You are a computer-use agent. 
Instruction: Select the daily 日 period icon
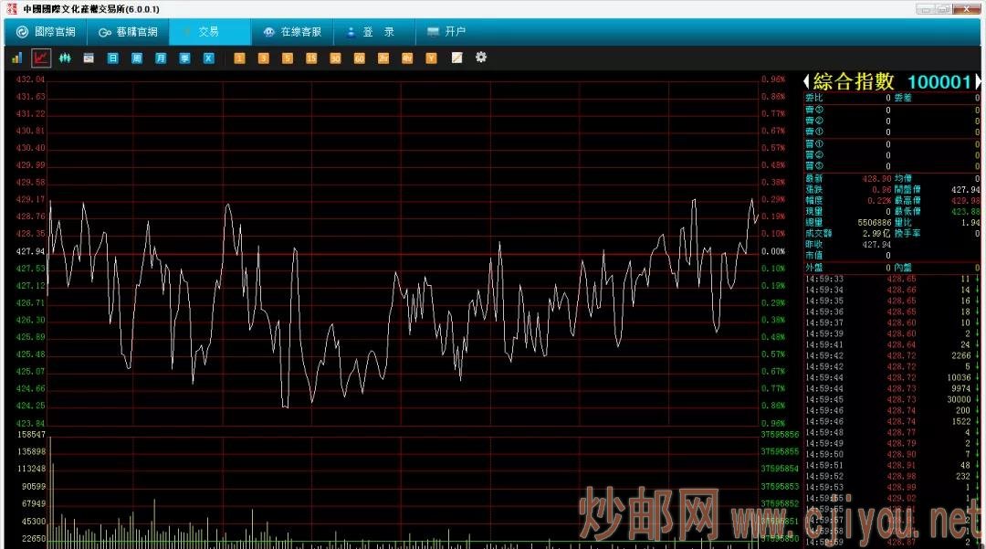click(112, 58)
